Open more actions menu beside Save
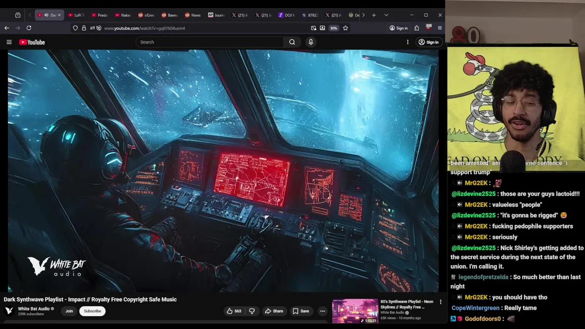Screen dimensions: 585x329 (x=323, y=311)
